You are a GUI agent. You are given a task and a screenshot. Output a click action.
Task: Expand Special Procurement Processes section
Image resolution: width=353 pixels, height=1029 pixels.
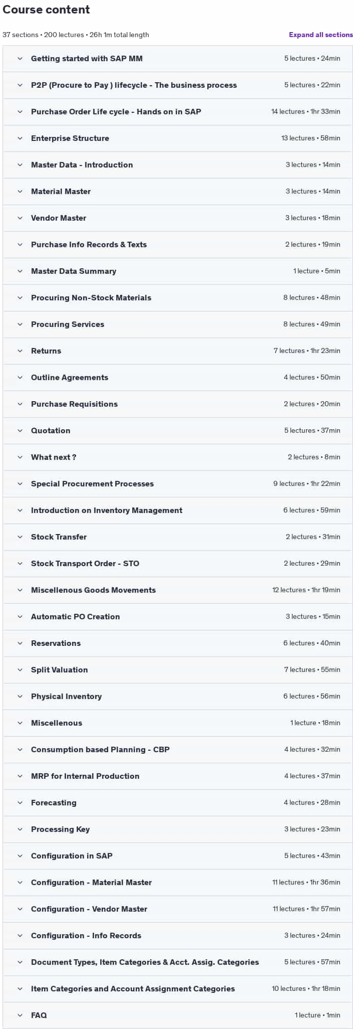point(178,484)
